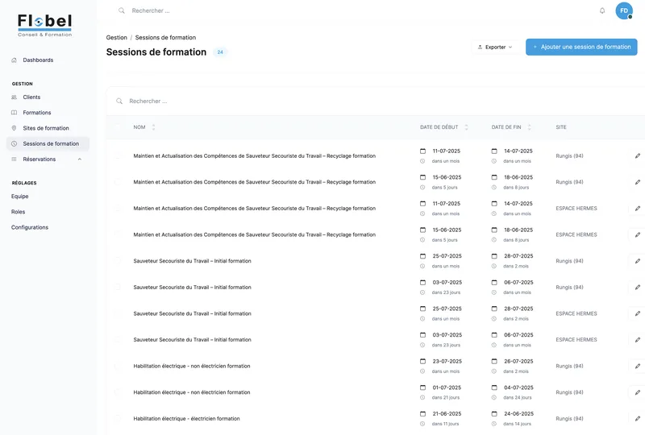Click the magnifier icon in table search
This screenshot has width=645, height=435.
tap(119, 101)
